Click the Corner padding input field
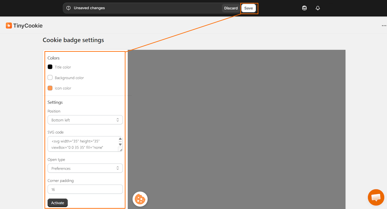This screenshot has width=387, height=209. (85, 189)
